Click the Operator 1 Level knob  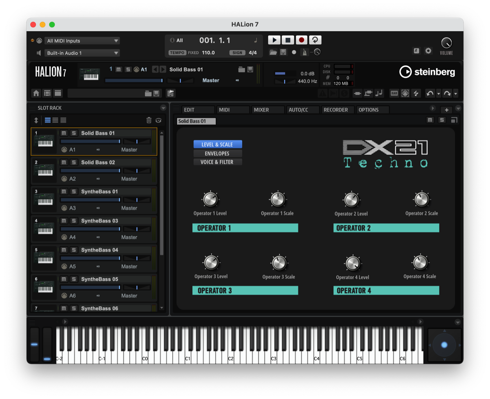pyautogui.click(x=210, y=199)
